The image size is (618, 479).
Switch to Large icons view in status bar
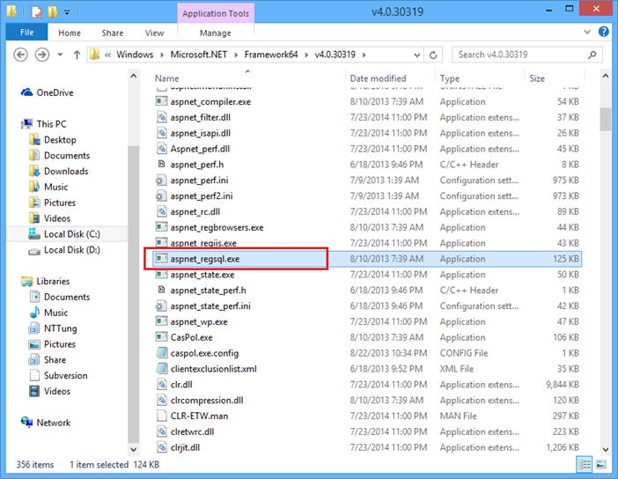point(600,464)
